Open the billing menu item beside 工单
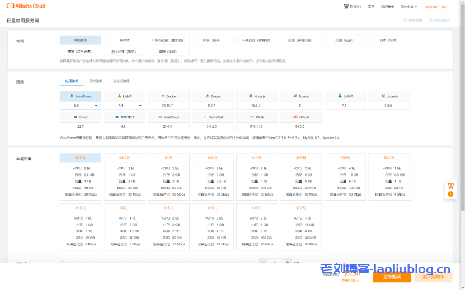465x290 pixels. [387, 7]
